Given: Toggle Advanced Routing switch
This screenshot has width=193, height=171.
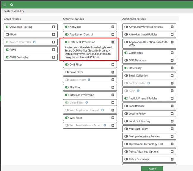Looking at the screenshot, I should pyautogui.click(x=7, y=27).
